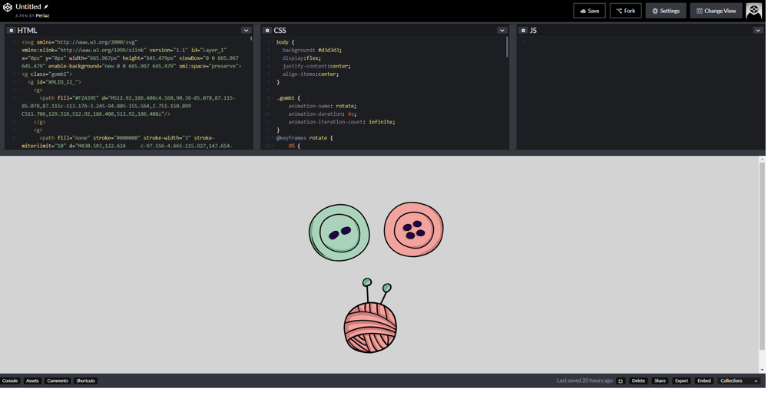Open pen in new window icon
The image size is (768, 415).
pyautogui.click(x=621, y=381)
